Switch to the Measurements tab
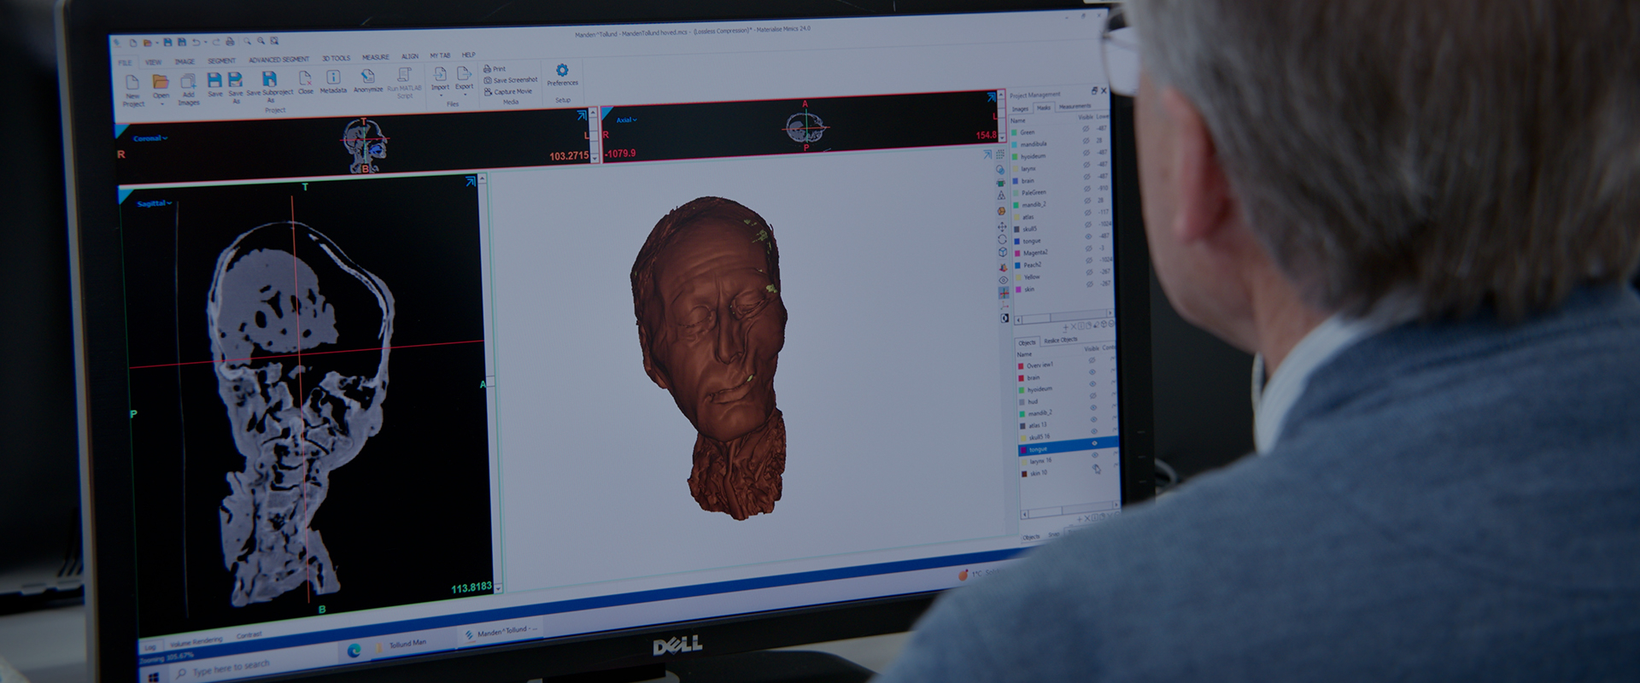The width and height of the screenshot is (1640, 683). 1075,107
